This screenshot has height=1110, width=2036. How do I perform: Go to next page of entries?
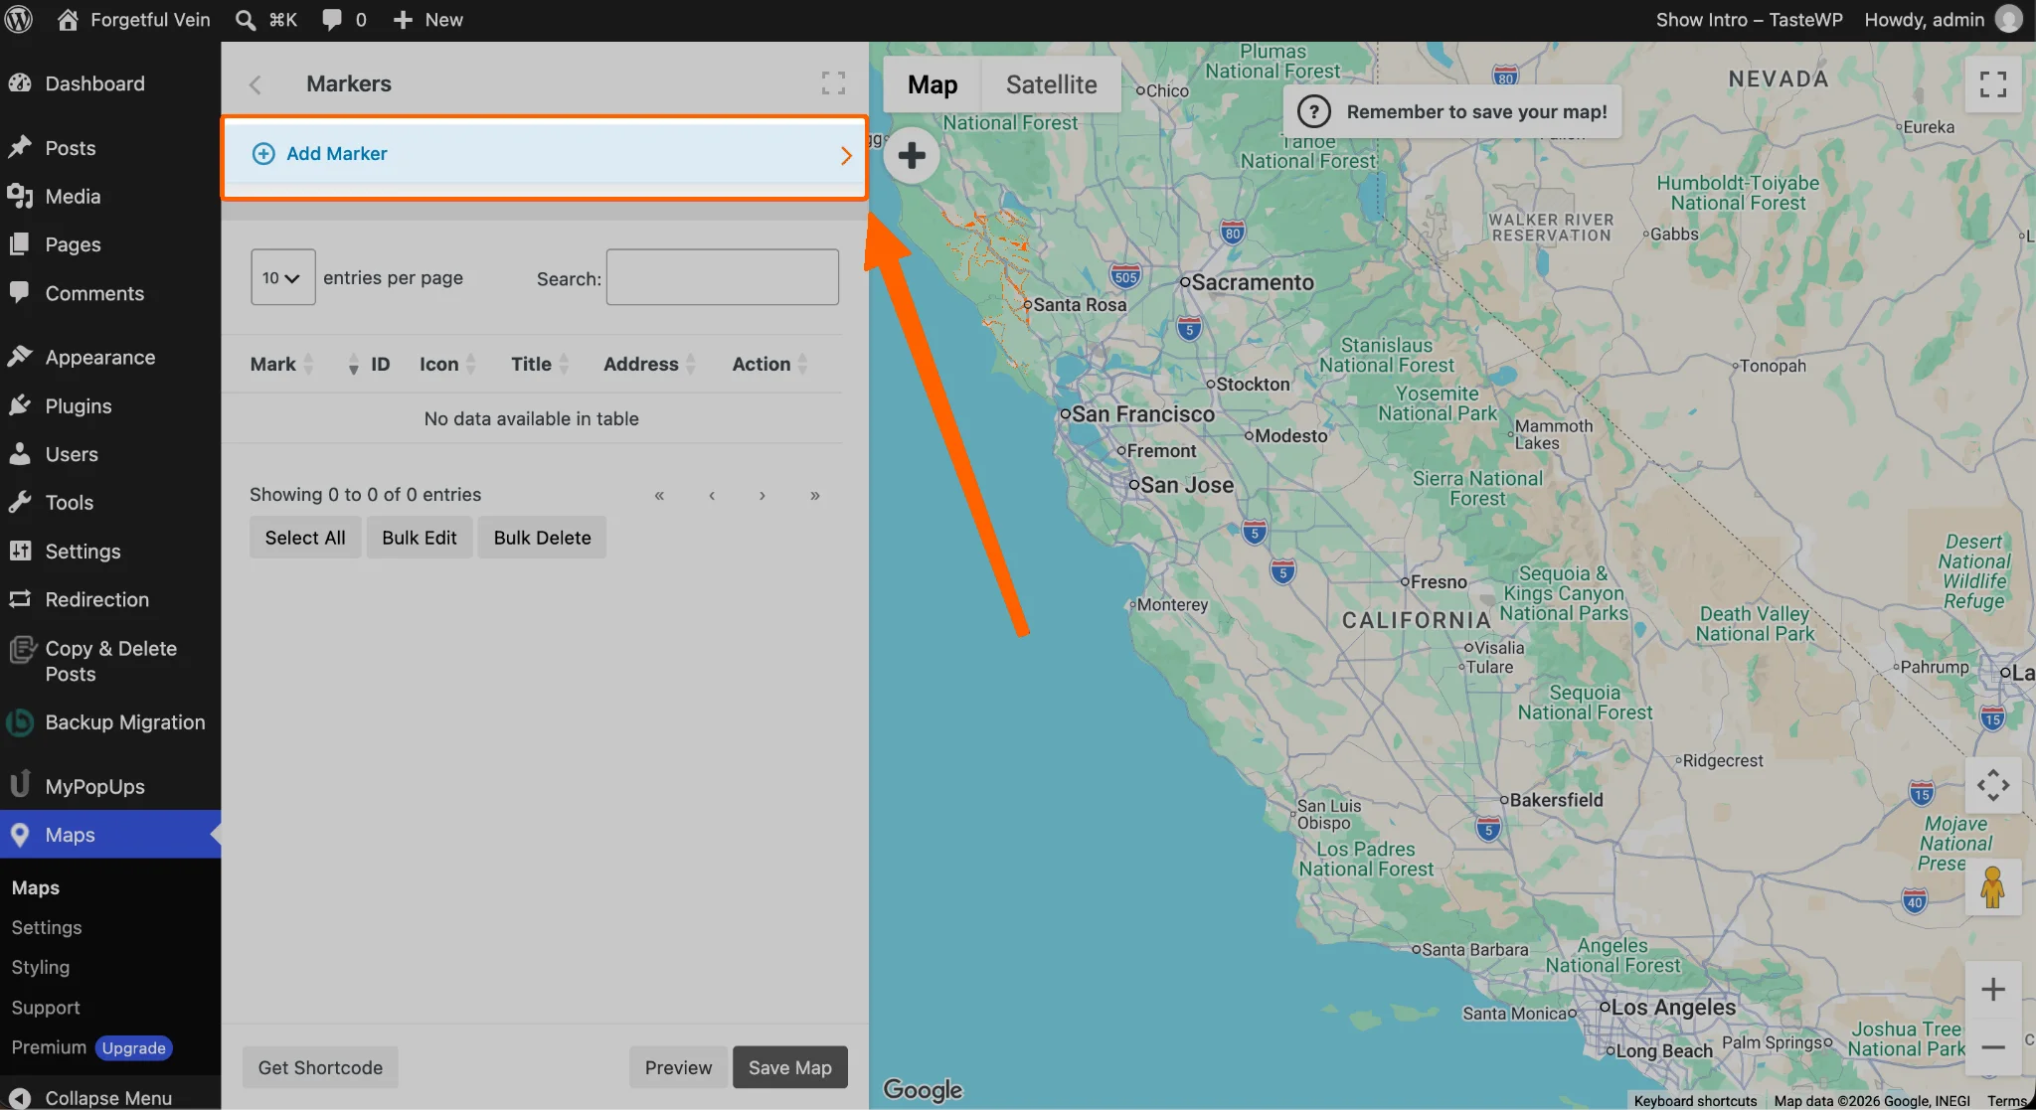coord(763,495)
